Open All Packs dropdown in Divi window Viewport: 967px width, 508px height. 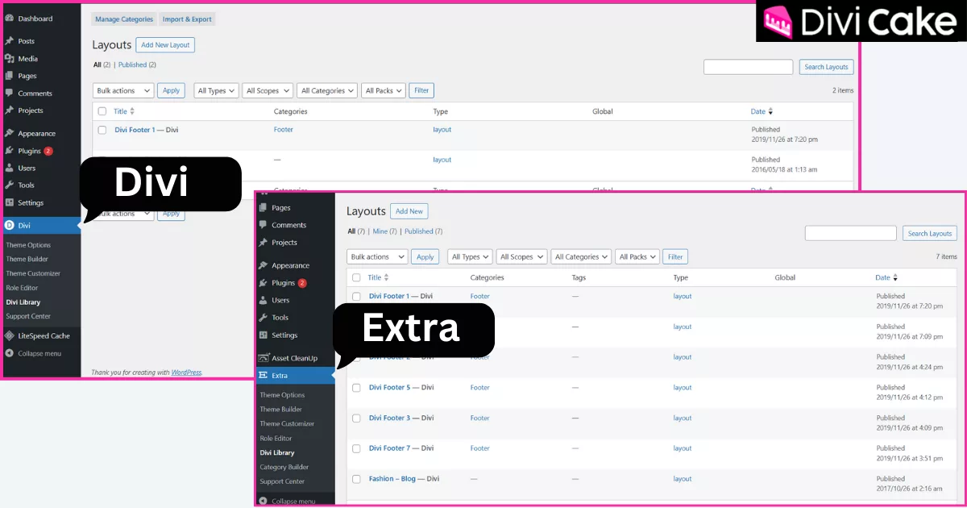(x=384, y=91)
